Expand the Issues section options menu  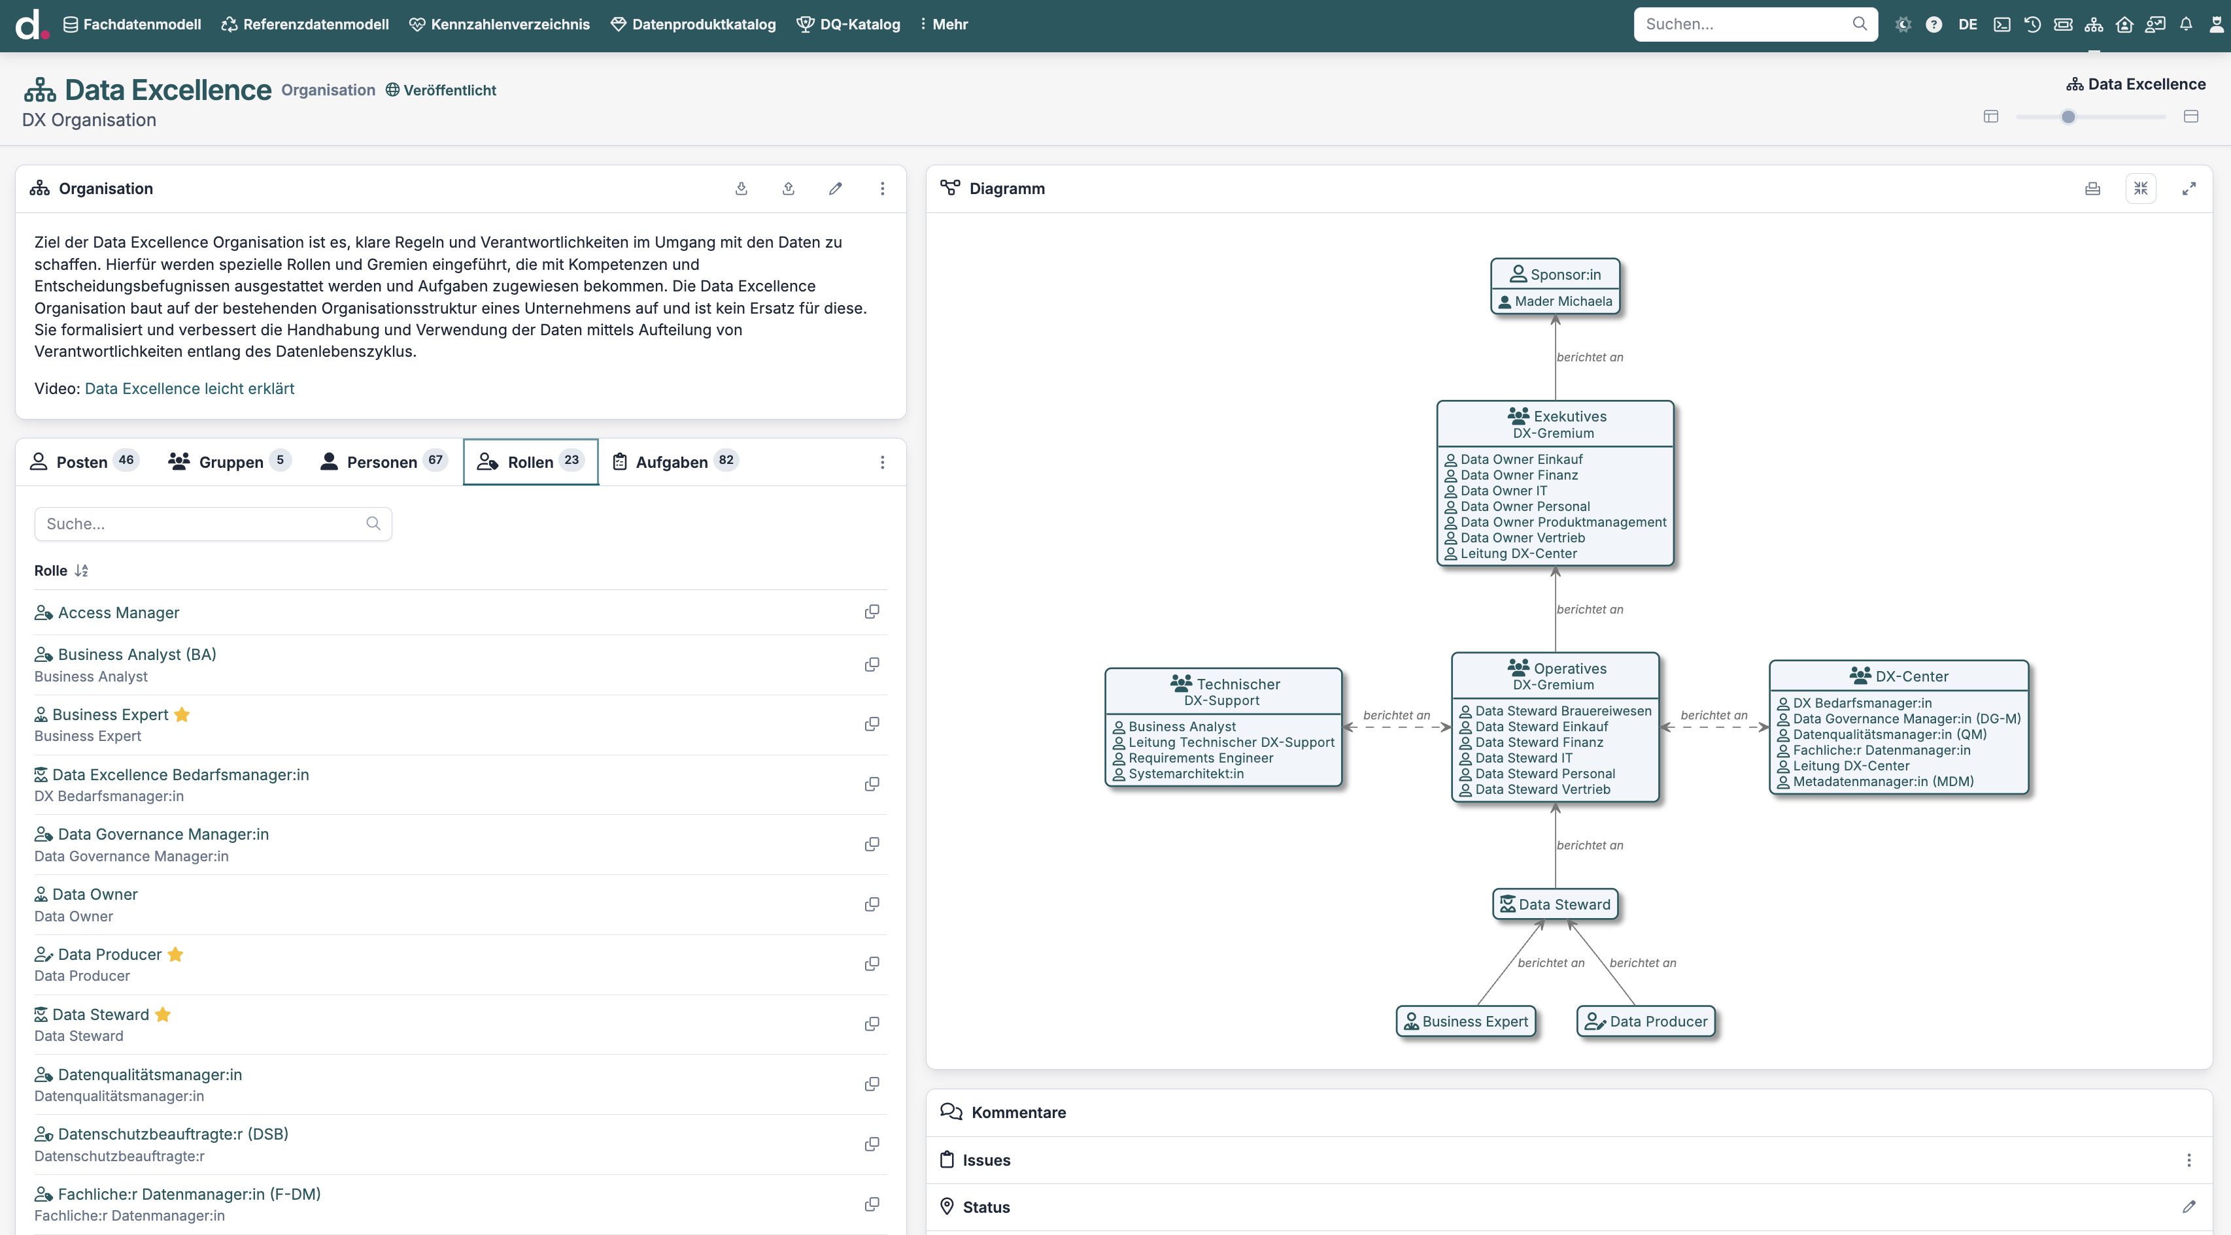click(2188, 1160)
